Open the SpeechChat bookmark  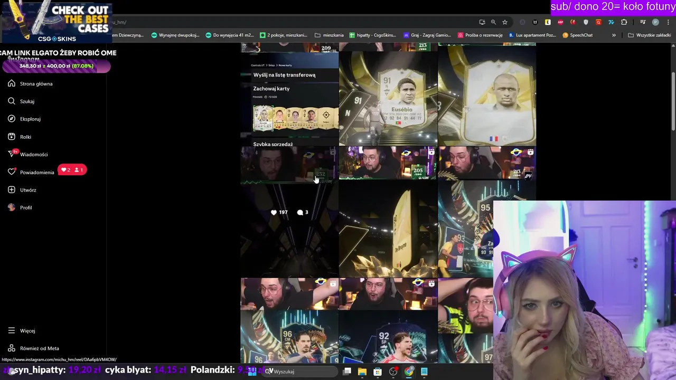[578, 35]
